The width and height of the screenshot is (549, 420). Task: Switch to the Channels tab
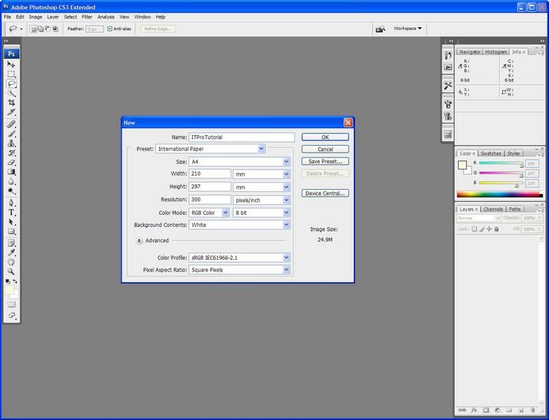click(493, 209)
